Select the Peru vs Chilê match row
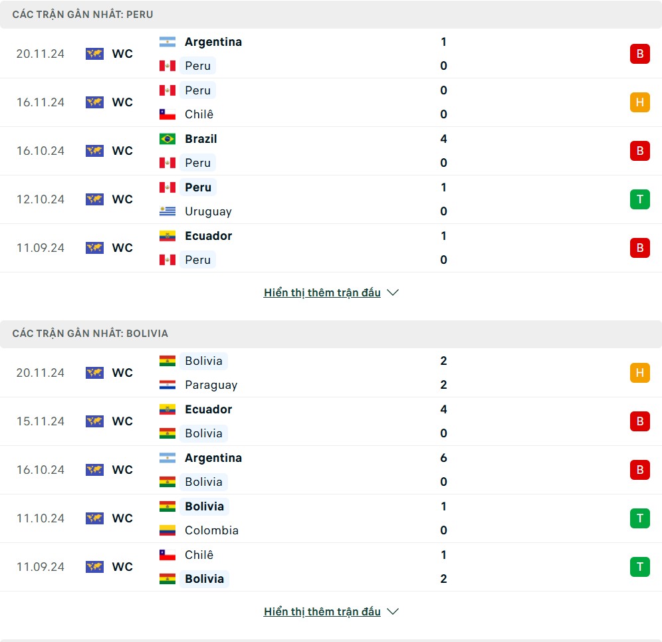 (331, 102)
